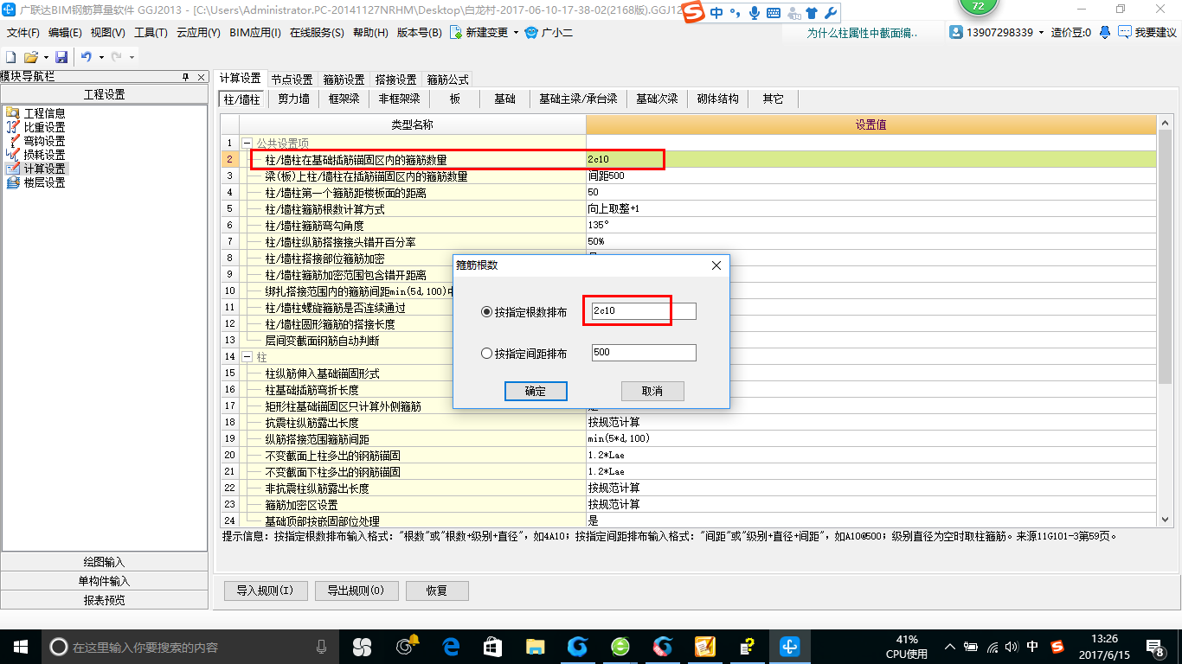
Task: Click the Sogou punctuation mode icon
Action: 736,13
